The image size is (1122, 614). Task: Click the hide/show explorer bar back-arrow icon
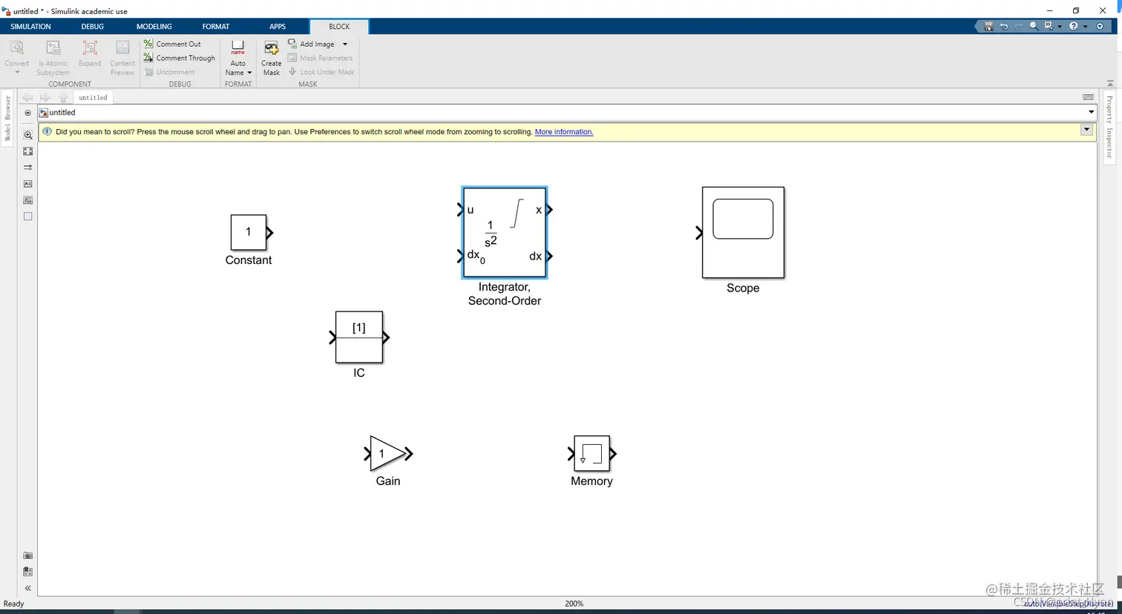point(28,113)
